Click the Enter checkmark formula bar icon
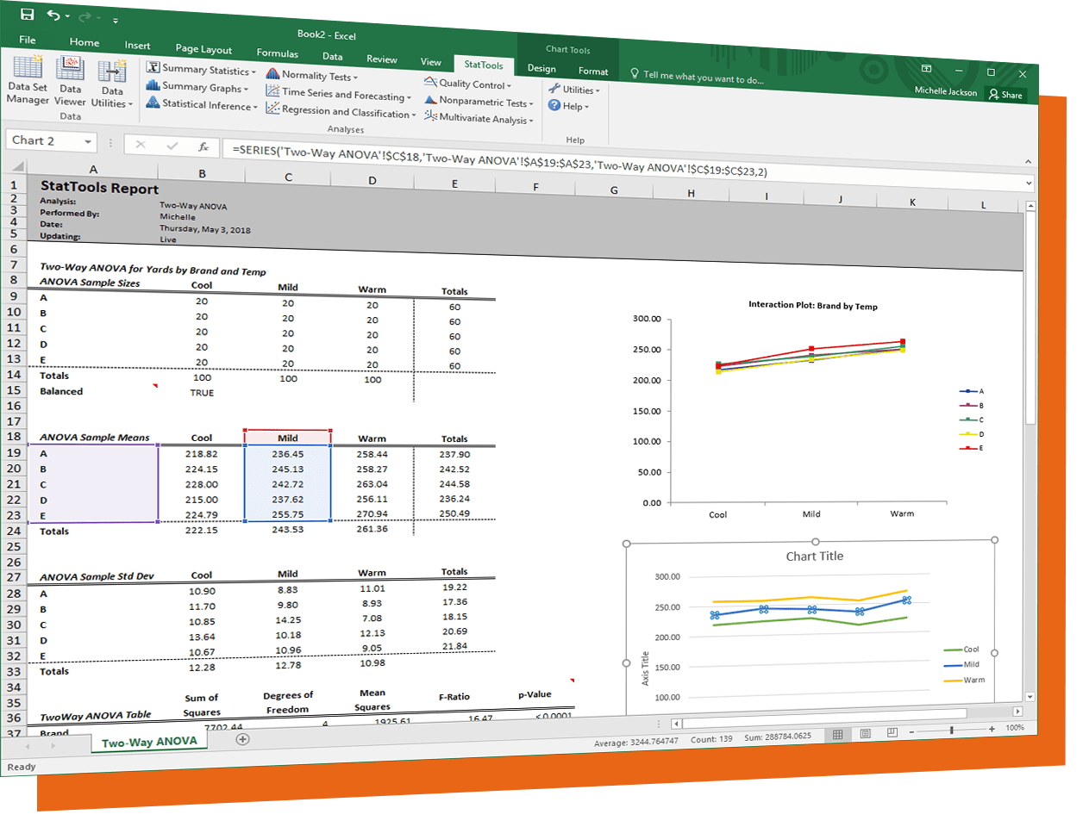The height and width of the screenshot is (827, 1089). tap(172, 146)
